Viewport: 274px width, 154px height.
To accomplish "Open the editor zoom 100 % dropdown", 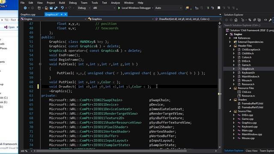I will (31, 151).
